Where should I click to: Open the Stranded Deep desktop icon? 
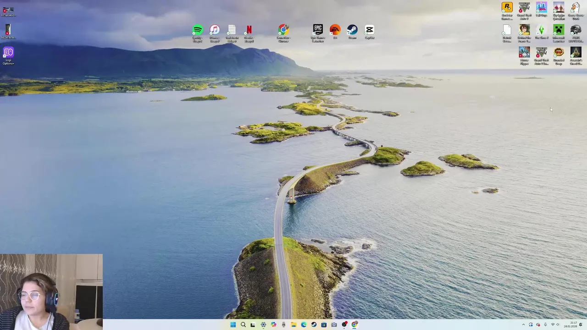pos(559,56)
